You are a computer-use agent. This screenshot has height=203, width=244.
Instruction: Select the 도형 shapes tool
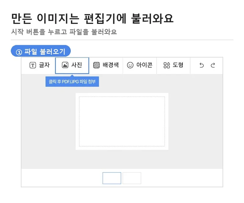(x=173, y=65)
